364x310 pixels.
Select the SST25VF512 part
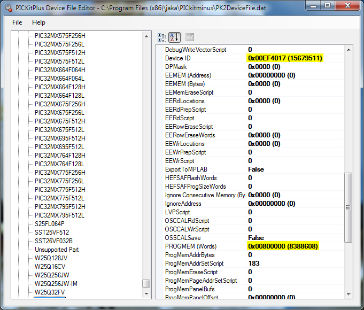click(52, 232)
